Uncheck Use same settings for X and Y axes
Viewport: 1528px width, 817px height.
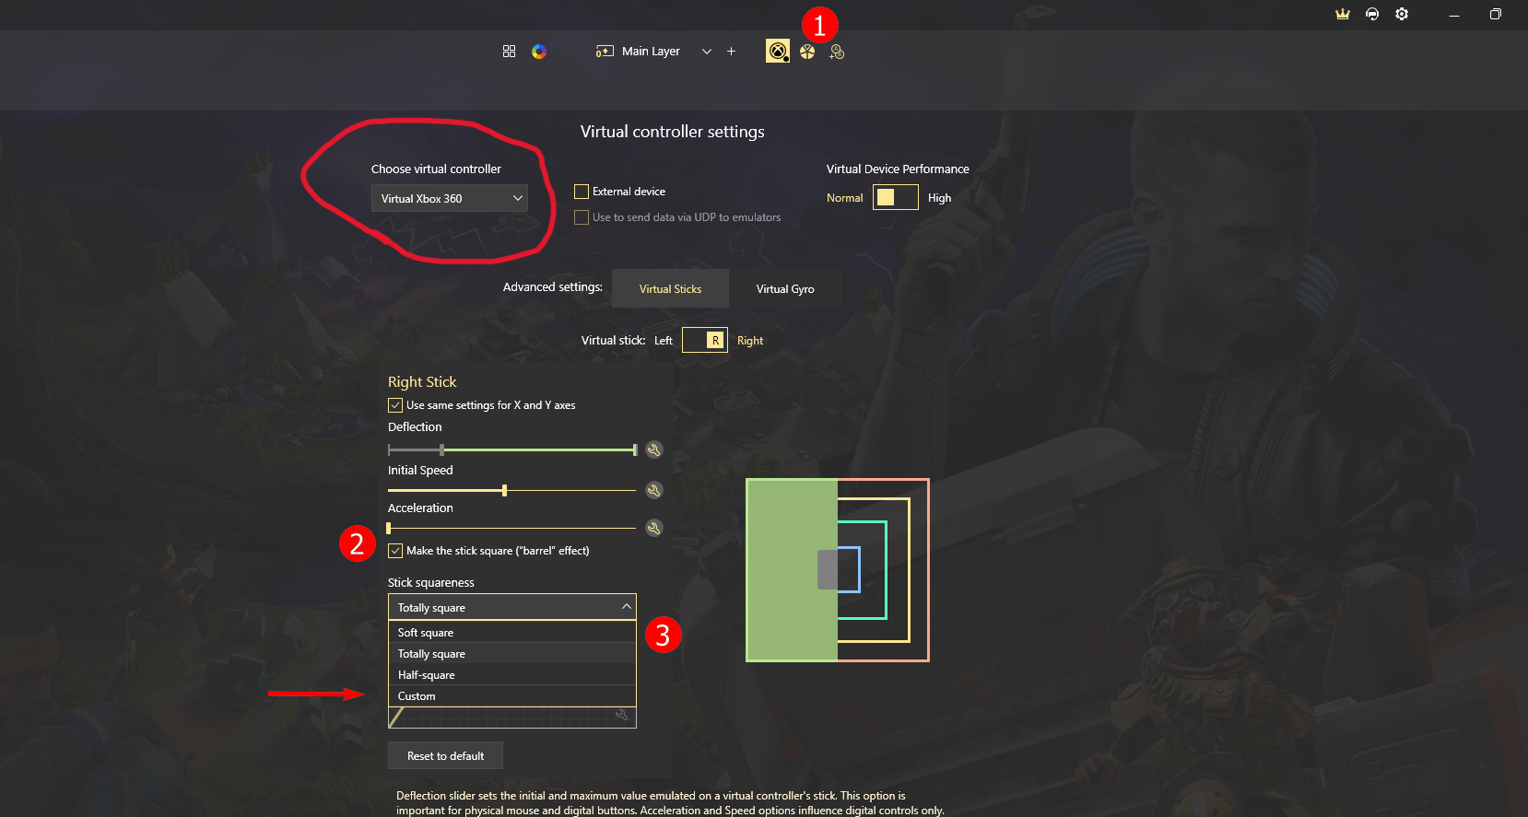click(395, 405)
